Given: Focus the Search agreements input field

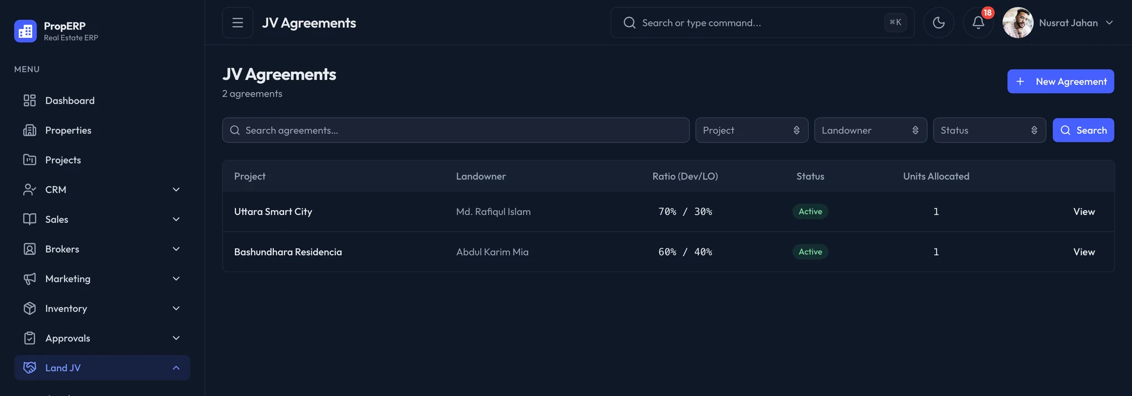Looking at the screenshot, I should click(456, 130).
